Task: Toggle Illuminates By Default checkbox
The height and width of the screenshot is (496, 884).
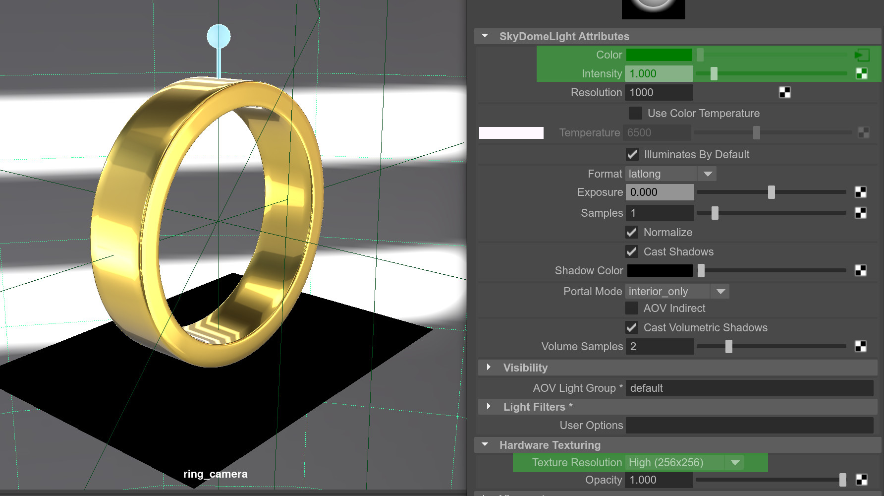Action: pyautogui.click(x=632, y=154)
